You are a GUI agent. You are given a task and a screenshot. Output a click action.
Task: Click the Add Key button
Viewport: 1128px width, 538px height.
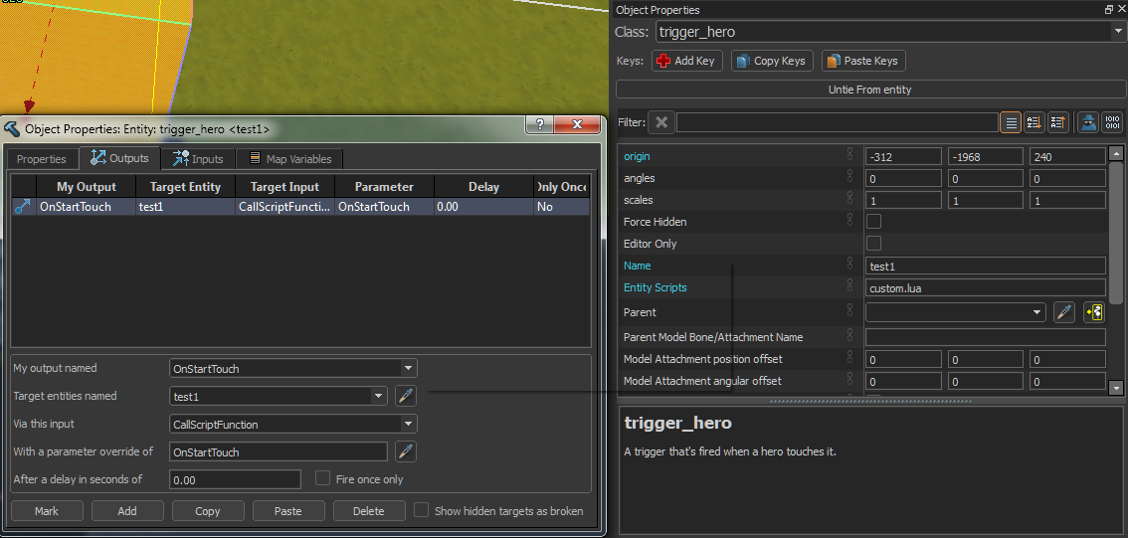coord(686,61)
